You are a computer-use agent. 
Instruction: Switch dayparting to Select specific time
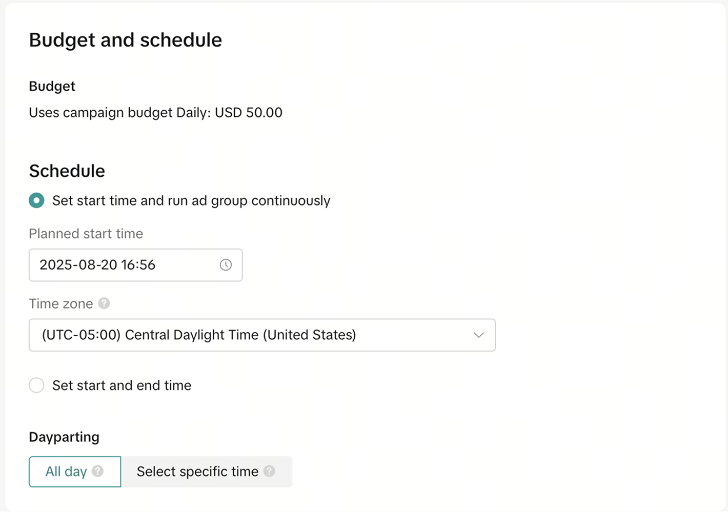pos(197,472)
